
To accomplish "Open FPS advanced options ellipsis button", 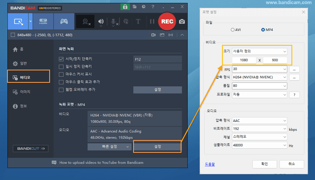I will point(294,69).
